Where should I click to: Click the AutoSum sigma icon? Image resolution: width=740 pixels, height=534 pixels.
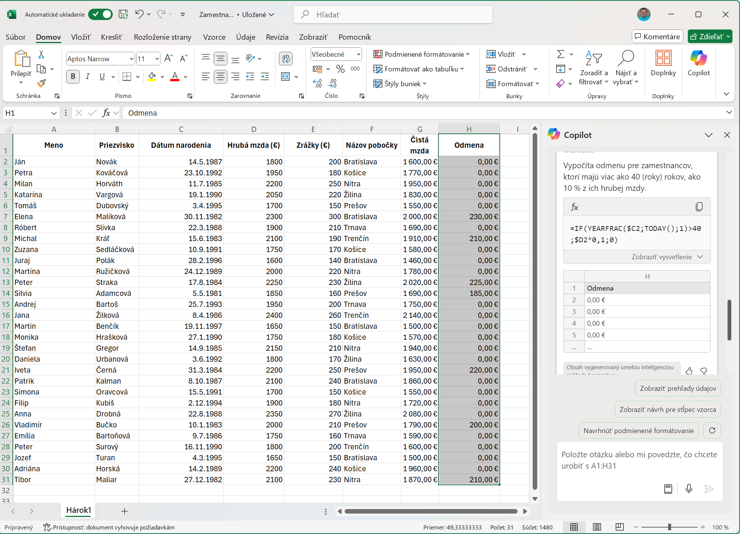coord(561,54)
